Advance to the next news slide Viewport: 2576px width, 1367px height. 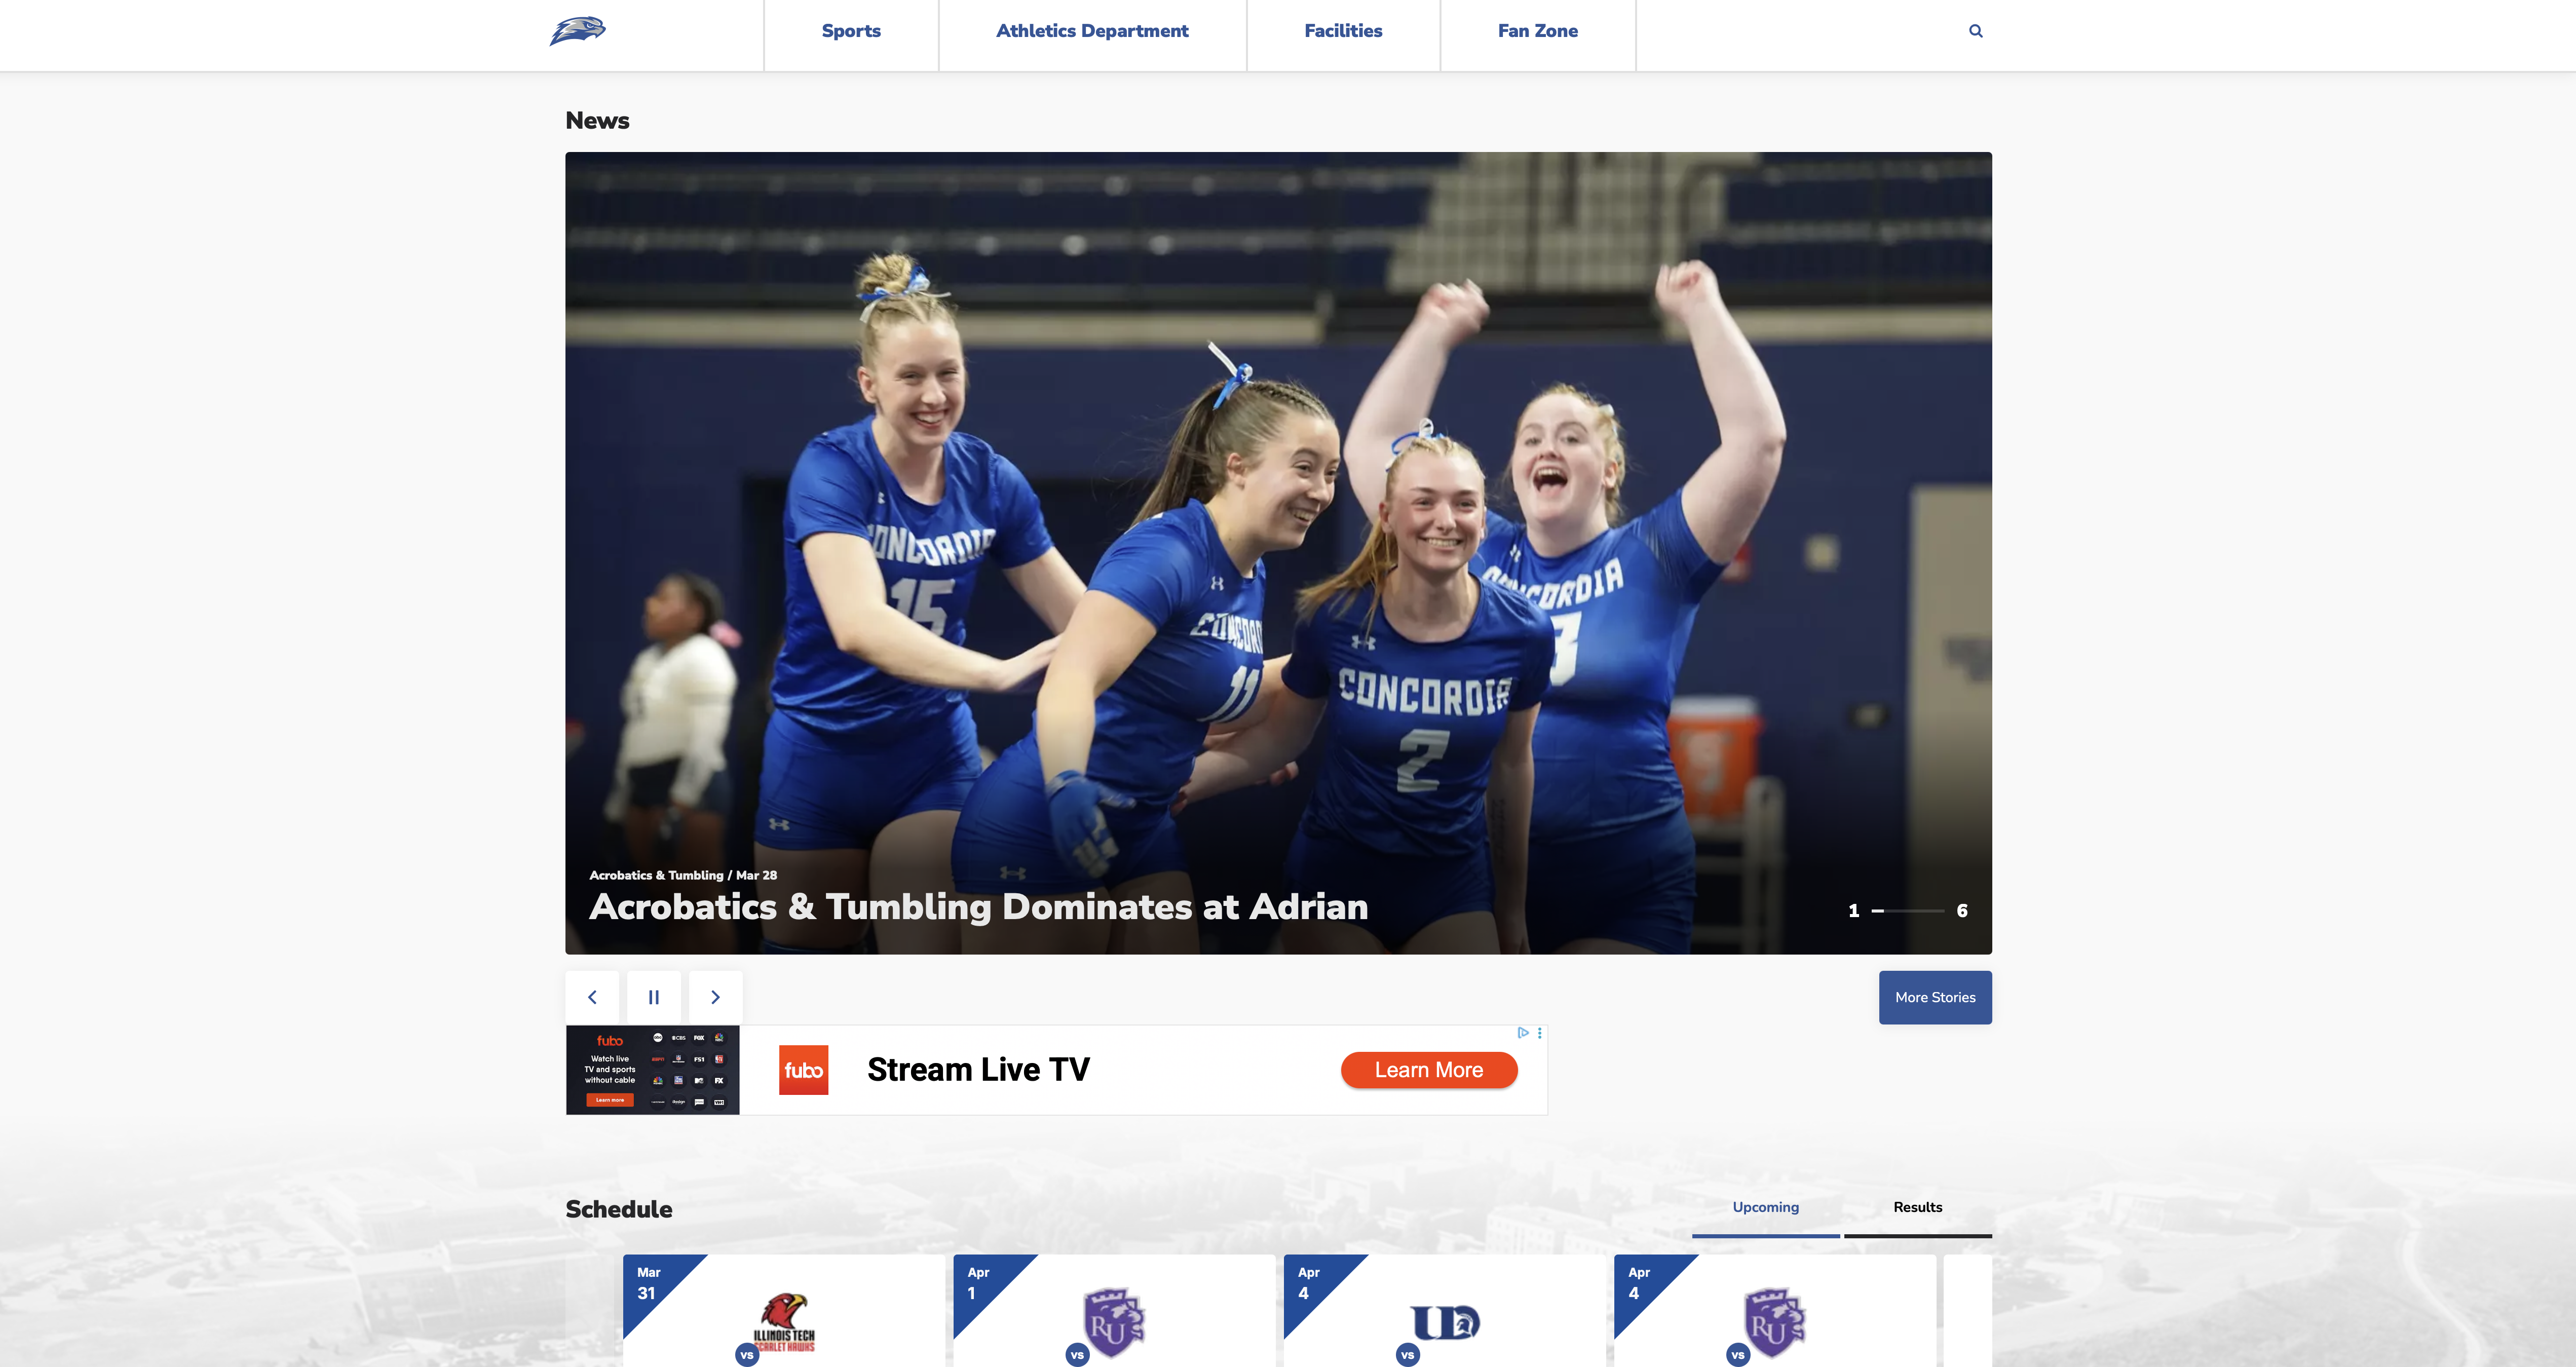716,997
